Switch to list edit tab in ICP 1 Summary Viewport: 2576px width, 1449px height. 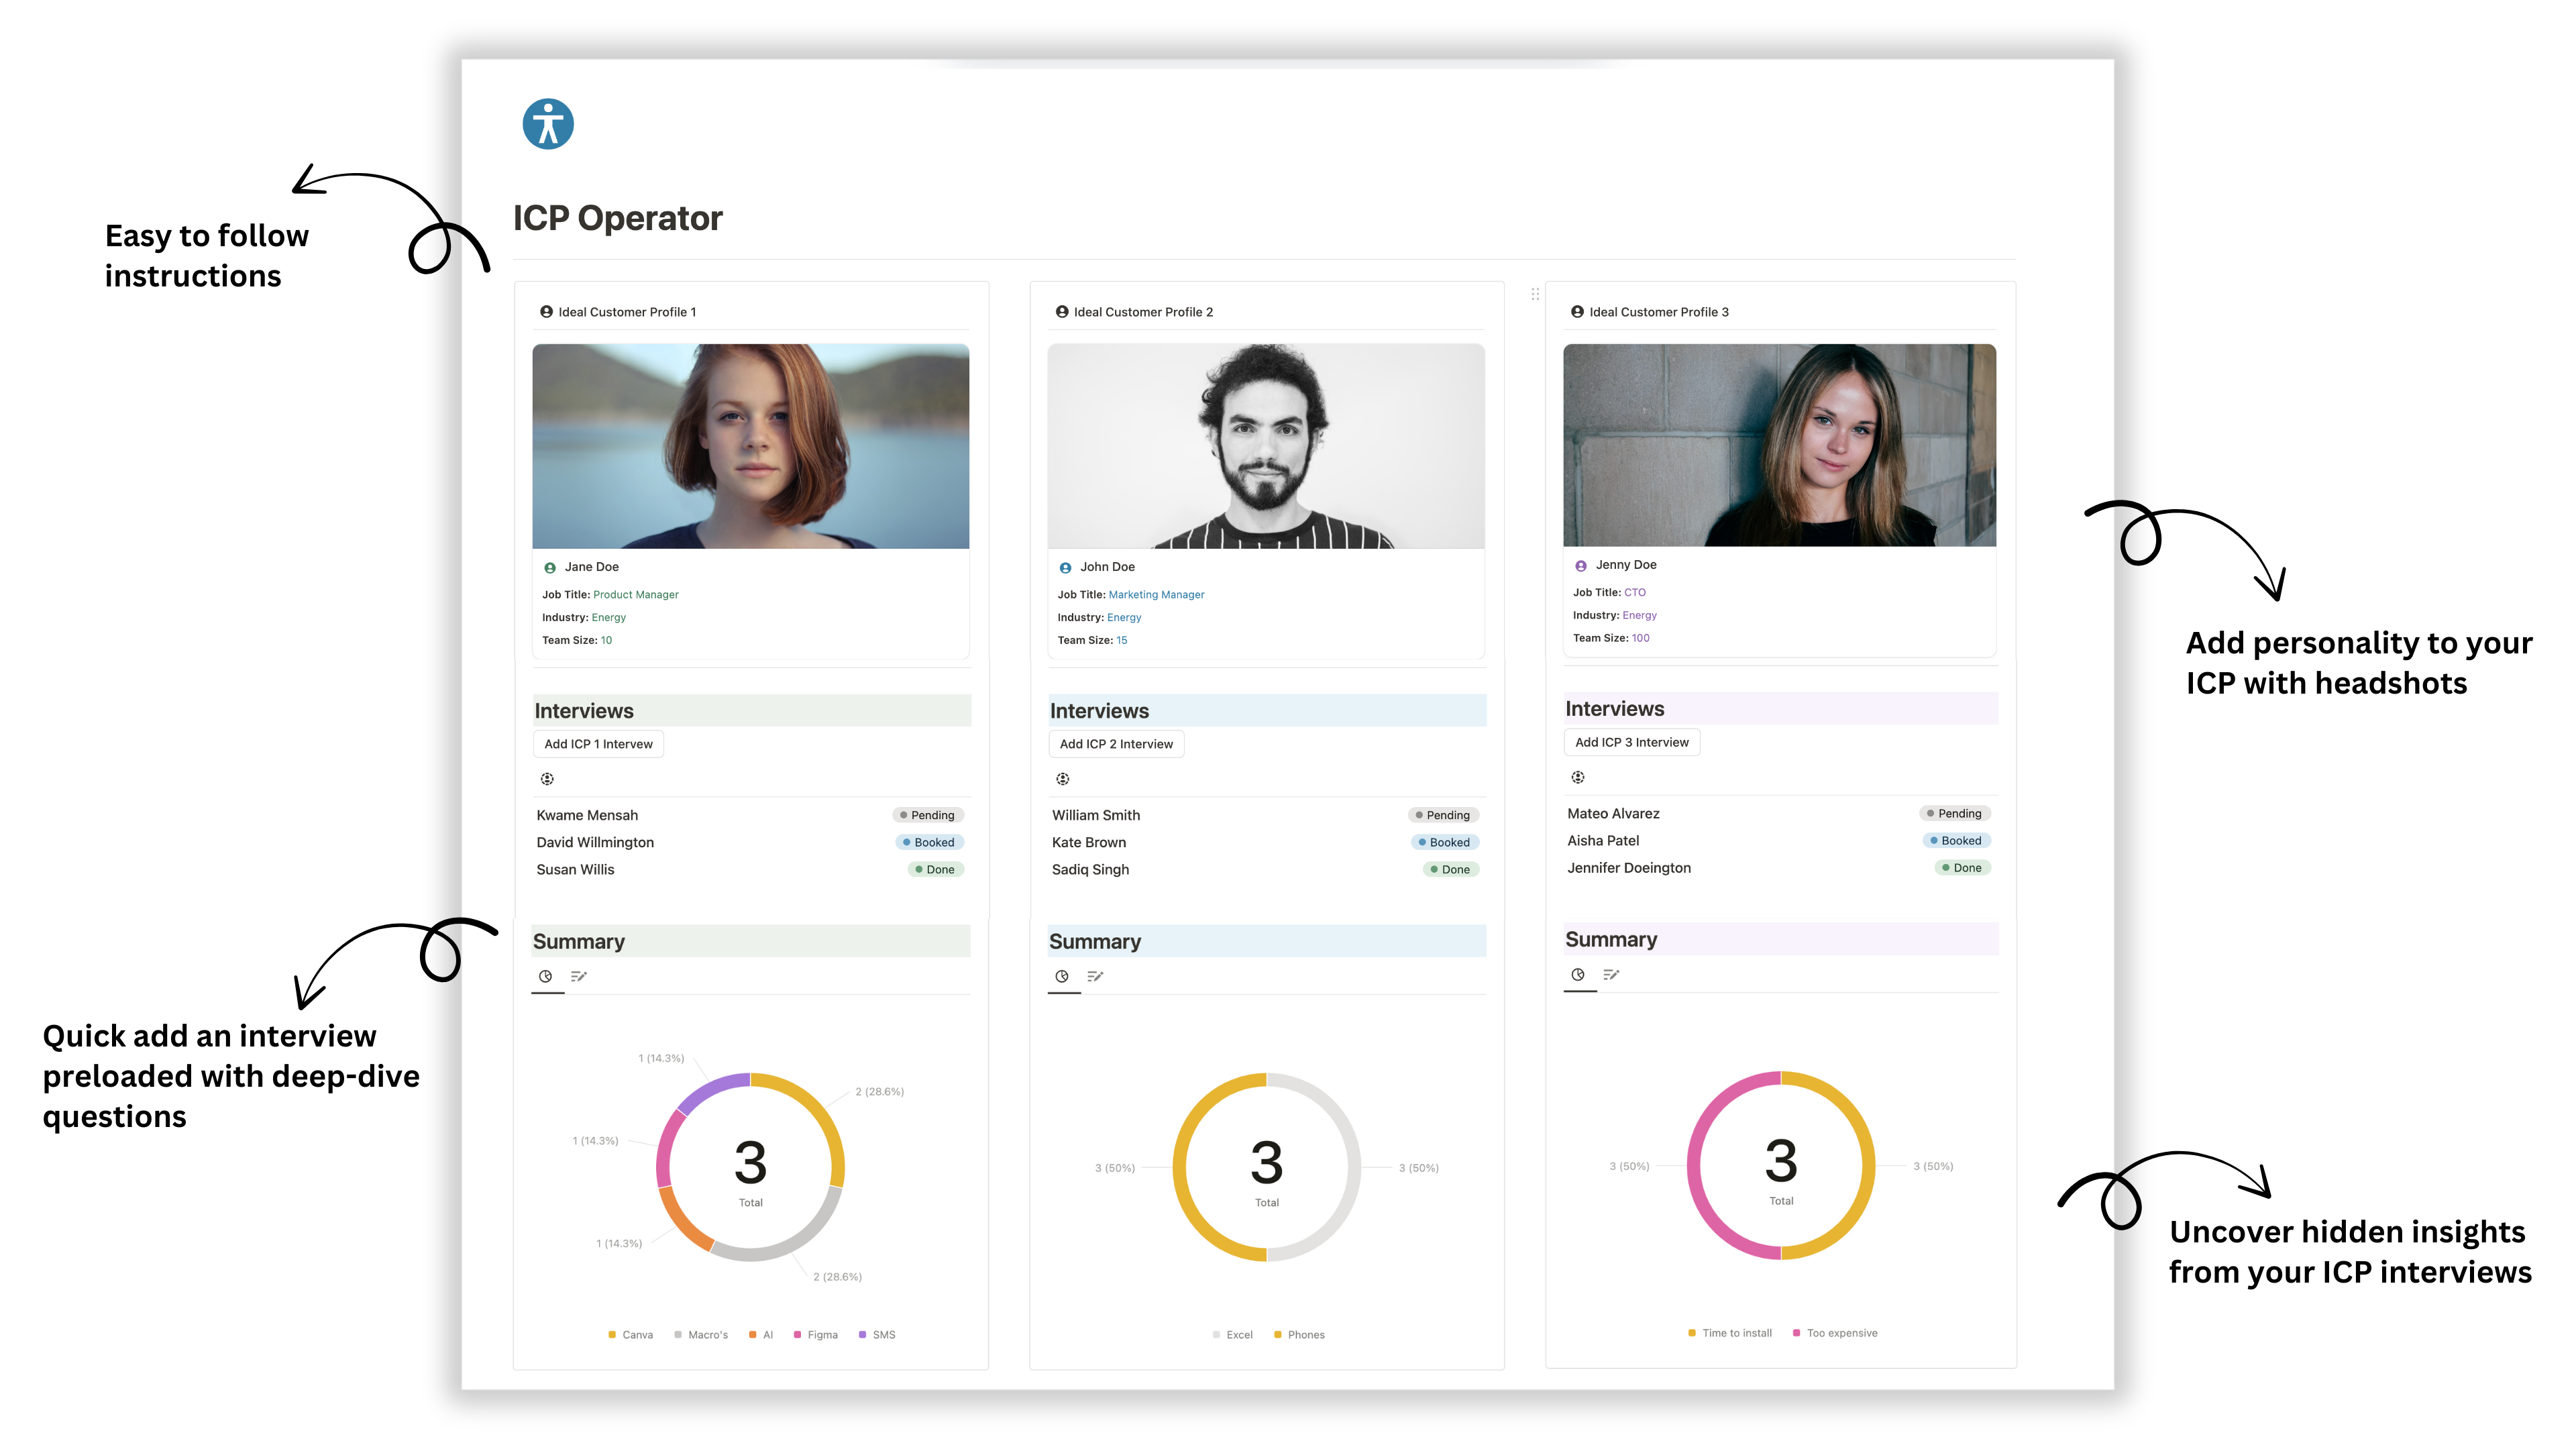coord(579,976)
